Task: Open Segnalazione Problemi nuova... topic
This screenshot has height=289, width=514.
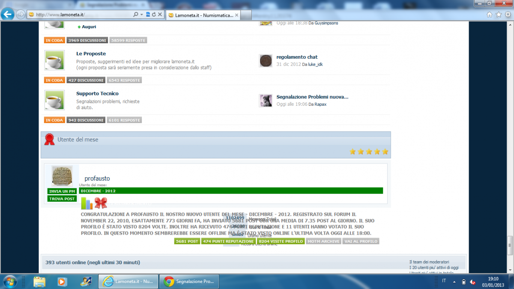Action: click(x=313, y=97)
